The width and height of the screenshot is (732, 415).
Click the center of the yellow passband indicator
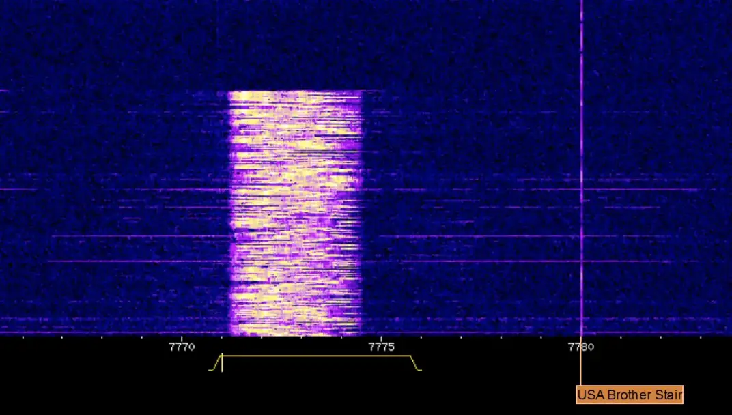(316, 356)
